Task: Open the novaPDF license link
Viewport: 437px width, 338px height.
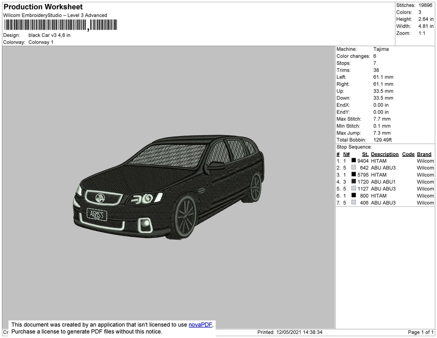Action: (200, 325)
